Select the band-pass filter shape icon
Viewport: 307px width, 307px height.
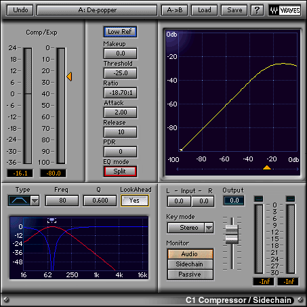pos(19,201)
